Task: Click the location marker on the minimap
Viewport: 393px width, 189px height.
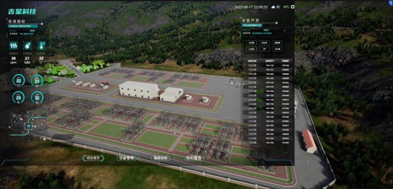Action: click(x=29, y=126)
